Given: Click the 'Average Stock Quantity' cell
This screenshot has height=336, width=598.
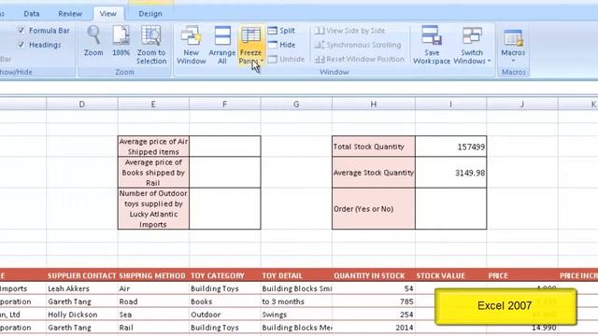Looking at the screenshot, I should [374, 172].
